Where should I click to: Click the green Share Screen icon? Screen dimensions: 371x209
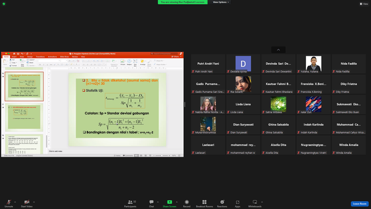169,202
